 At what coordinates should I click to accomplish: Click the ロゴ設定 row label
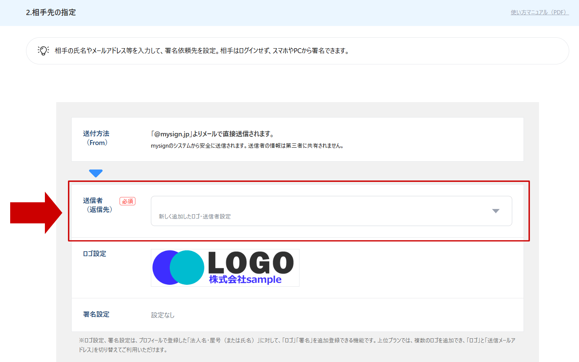[94, 254]
